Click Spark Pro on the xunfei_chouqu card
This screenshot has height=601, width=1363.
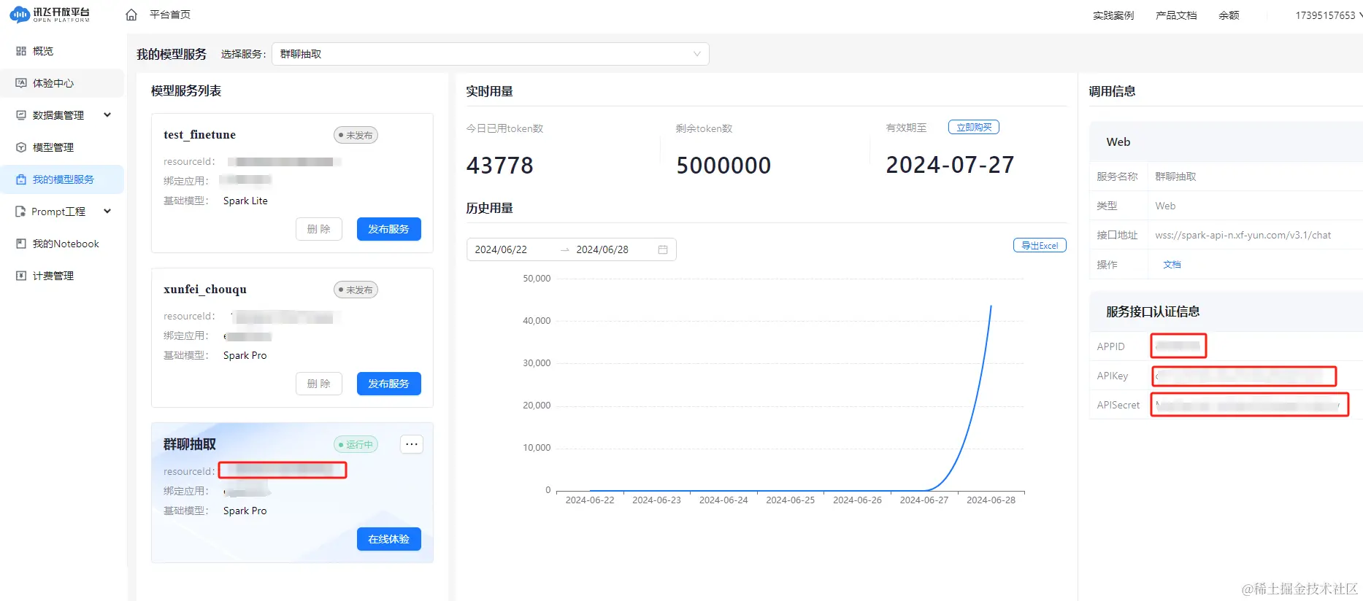pos(245,355)
